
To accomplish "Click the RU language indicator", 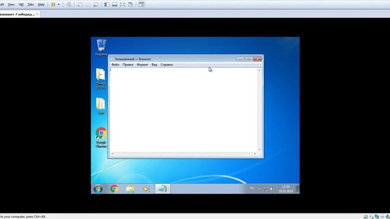I will pos(252,189).
